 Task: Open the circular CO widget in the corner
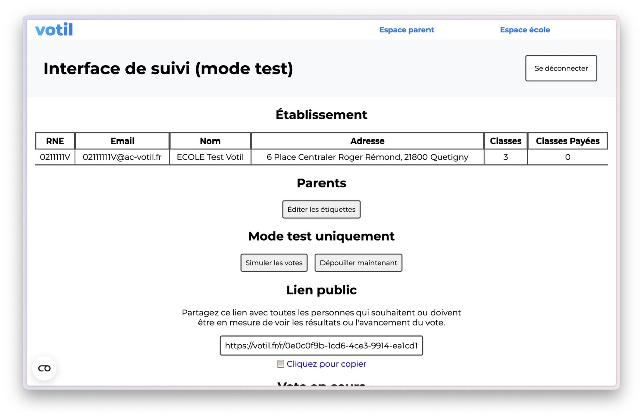[x=44, y=368]
